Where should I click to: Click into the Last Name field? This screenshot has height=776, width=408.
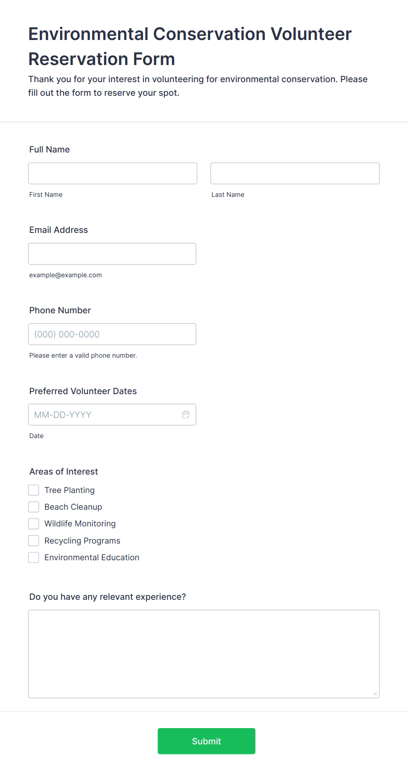click(x=295, y=173)
